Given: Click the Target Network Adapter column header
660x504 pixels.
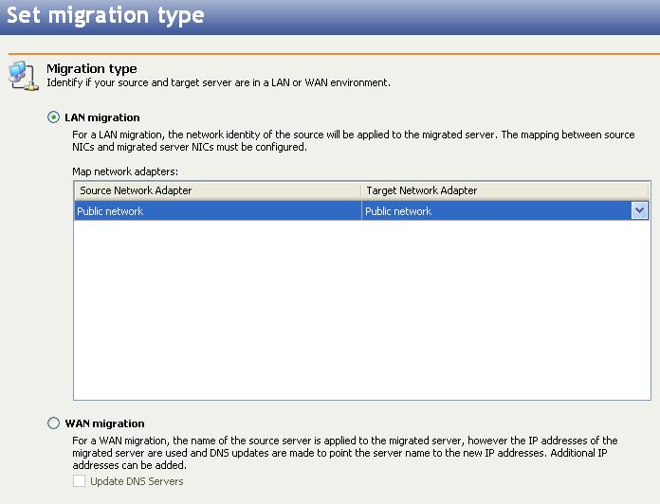Looking at the screenshot, I should pos(504,190).
